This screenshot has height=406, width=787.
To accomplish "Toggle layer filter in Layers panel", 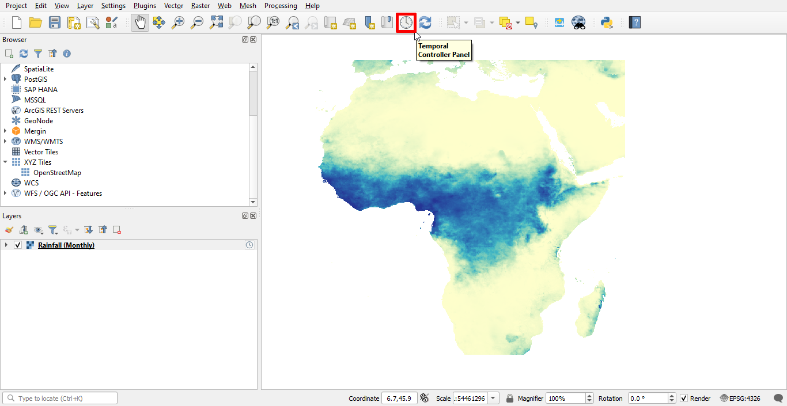I will (x=53, y=229).
